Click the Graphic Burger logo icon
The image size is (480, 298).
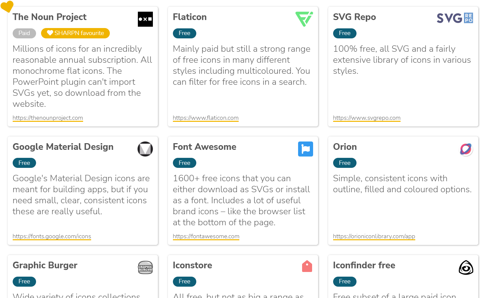pyautogui.click(x=145, y=267)
